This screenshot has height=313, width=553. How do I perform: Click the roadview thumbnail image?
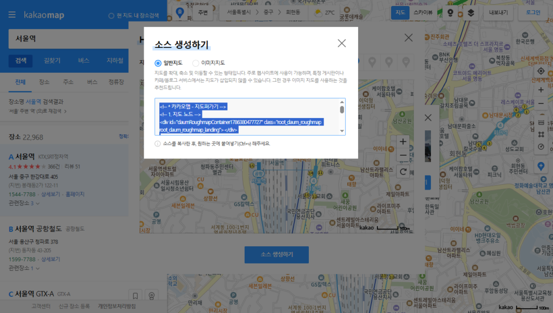pos(428,146)
